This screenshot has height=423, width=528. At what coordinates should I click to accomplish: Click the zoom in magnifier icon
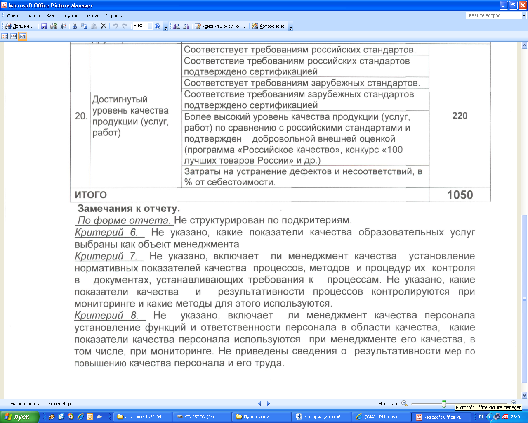(x=514, y=402)
